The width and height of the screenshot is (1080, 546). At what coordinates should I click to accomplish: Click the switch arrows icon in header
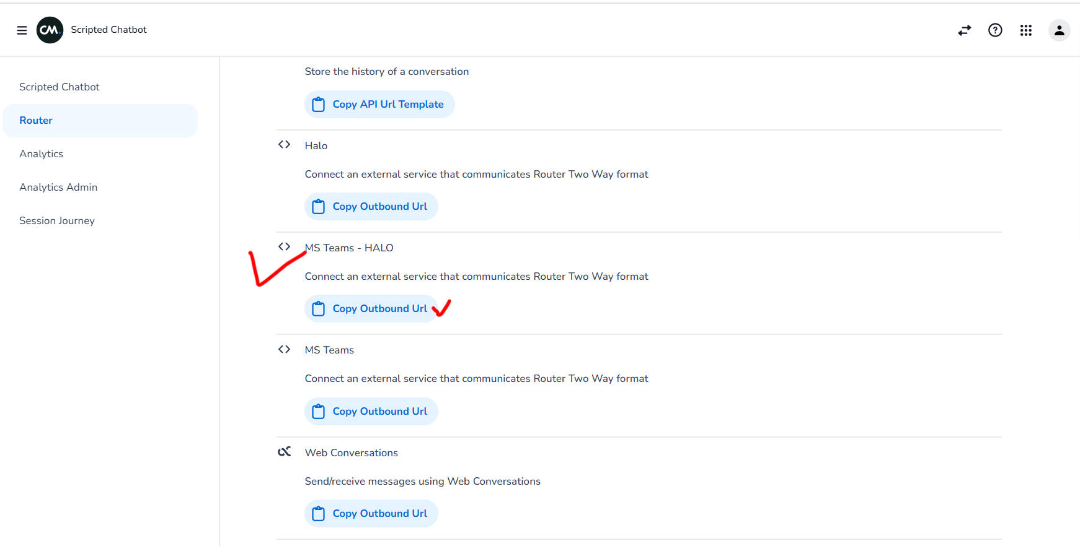[965, 30]
